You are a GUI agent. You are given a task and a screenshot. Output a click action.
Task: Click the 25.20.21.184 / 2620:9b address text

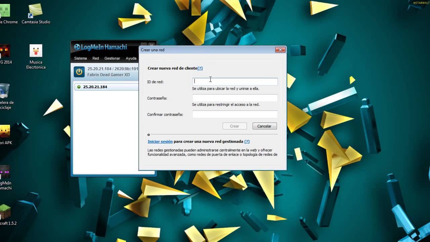(x=113, y=69)
